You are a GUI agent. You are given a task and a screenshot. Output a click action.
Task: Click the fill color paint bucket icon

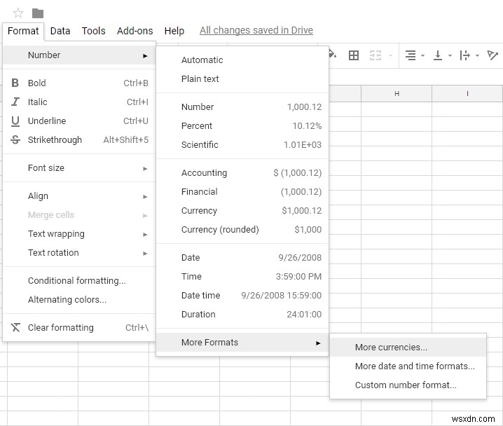[x=332, y=55]
